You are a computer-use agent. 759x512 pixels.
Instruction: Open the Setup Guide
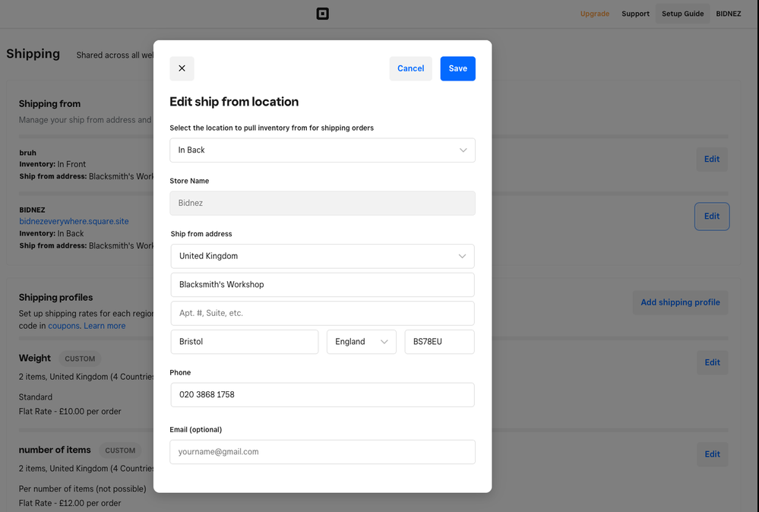tap(682, 13)
